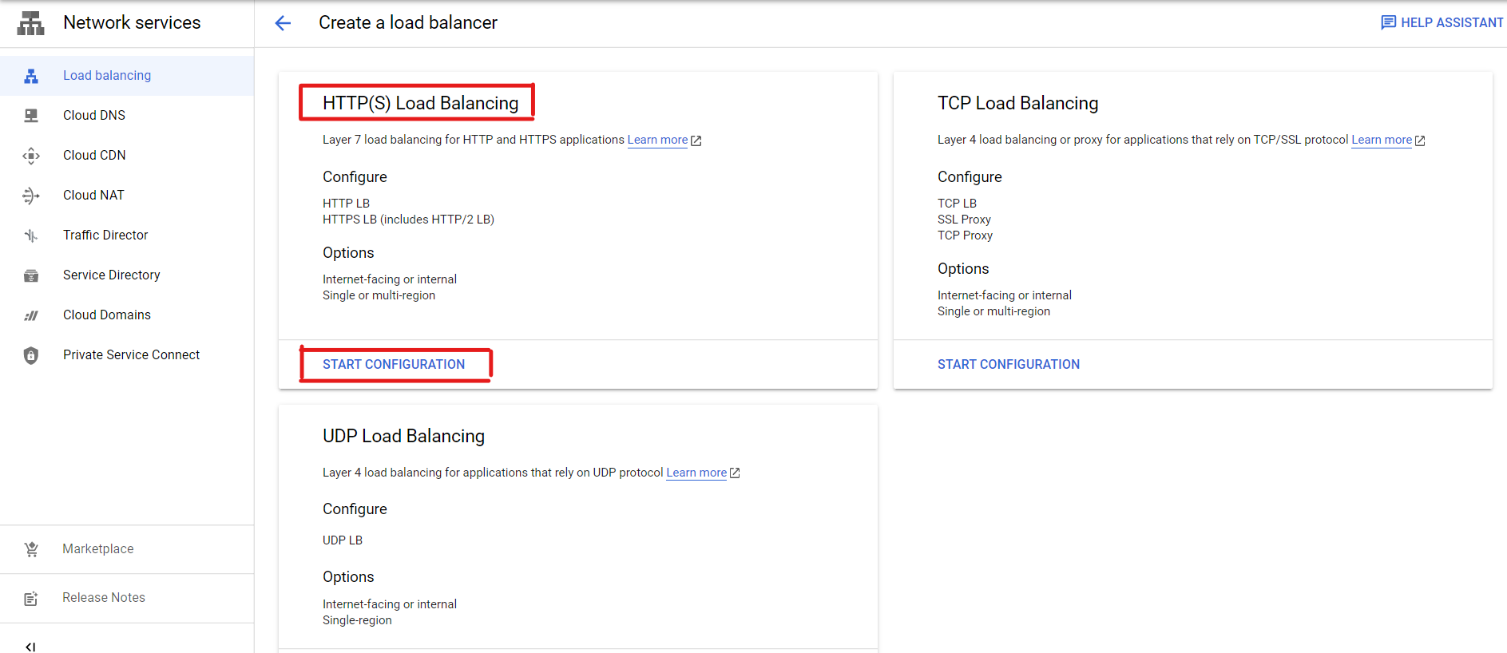Image resolution: width=1507 pixels, height=653 pixels.
Task: Click the SSL Proxy text
Action: tap(964, 220)
